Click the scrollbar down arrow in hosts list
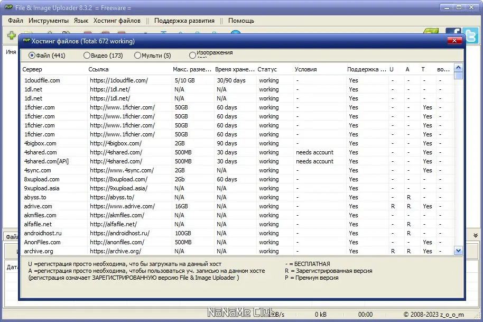The image size is (483, 322). click(x=458, y=251)
